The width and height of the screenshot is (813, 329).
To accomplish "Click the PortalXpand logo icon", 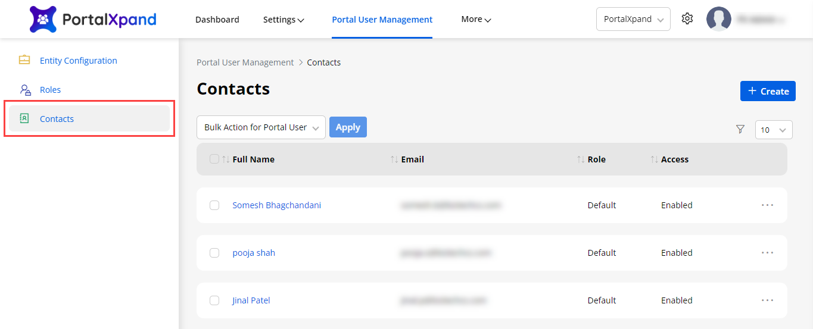I will pos(43,19).
